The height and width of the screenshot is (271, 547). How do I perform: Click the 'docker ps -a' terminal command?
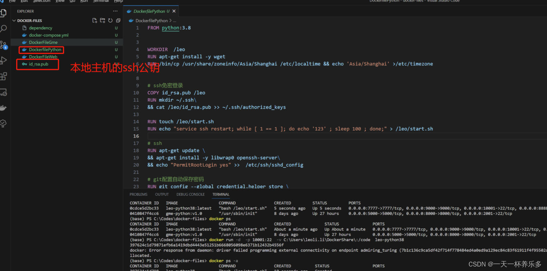224,261
